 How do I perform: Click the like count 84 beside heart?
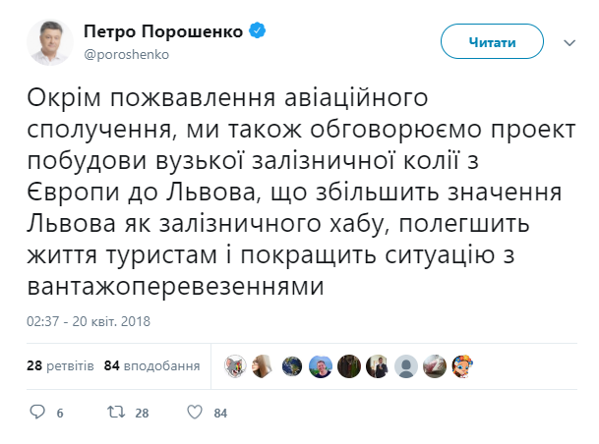coord(220,414)
